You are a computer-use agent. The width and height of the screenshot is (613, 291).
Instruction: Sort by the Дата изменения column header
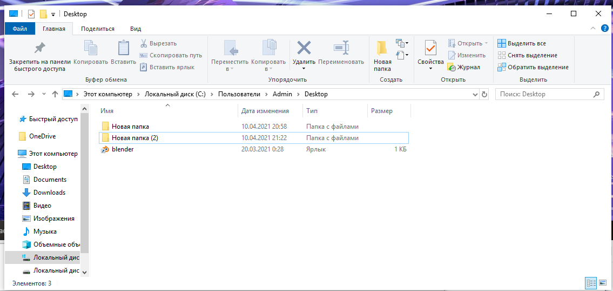[x=270, y=111]
